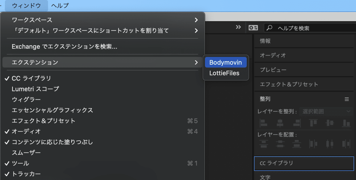The image size is (356, 180).
Task: Launch the LottieFiles extension
Action: [226, 73]
